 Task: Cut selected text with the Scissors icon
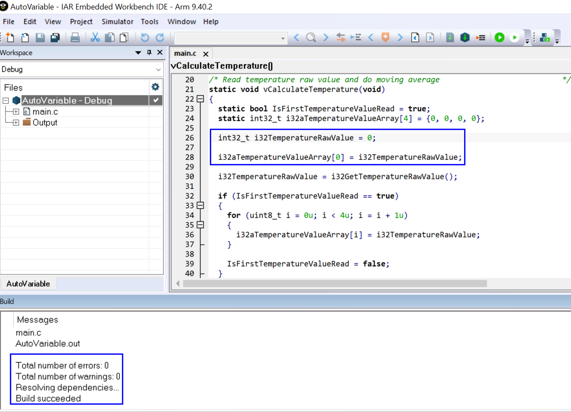[x=95, y=37]
